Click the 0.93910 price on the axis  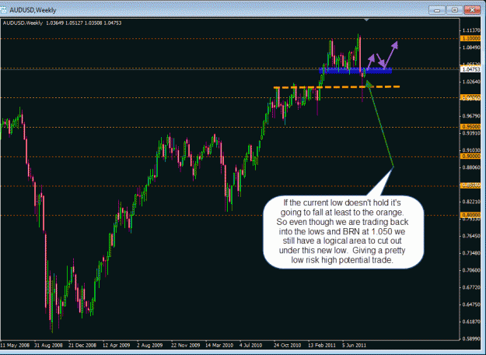click(471, 133)
